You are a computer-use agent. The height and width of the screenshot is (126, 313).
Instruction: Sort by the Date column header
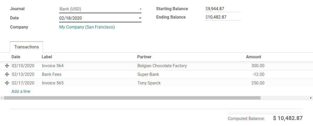pyautogui.click(x=16, y=57)
